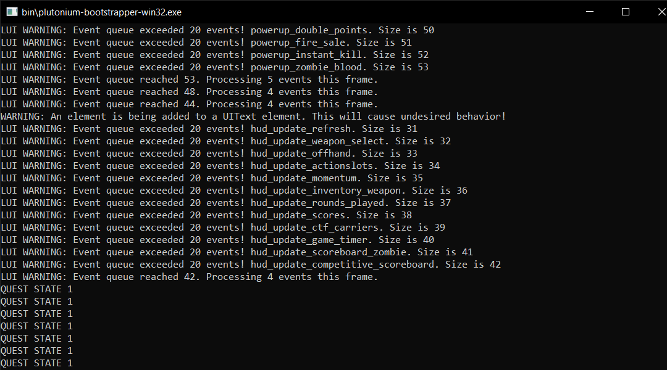Click the 'Event queue reached 53' line
667x370 pixels.
[190, 80]
